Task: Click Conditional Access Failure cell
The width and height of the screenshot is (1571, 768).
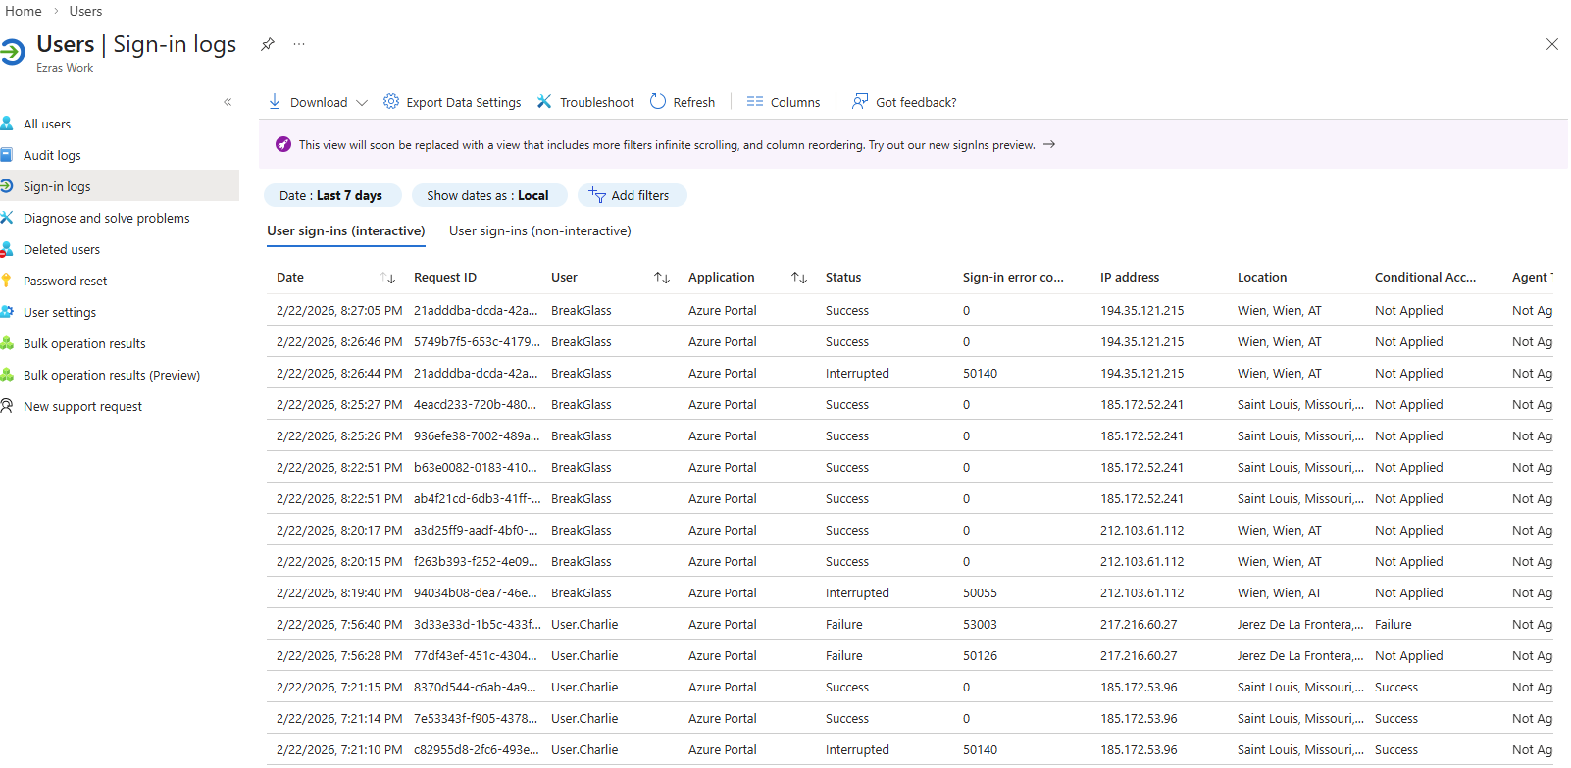Action: [1394, 625]
